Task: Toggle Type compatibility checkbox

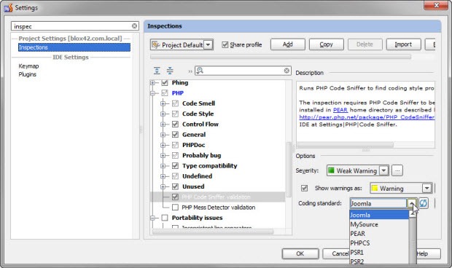Action: (175, 166)
